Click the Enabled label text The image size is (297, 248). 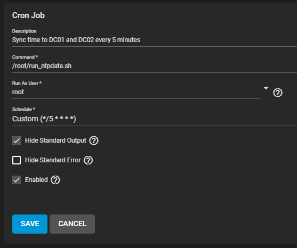click(36, 180)
